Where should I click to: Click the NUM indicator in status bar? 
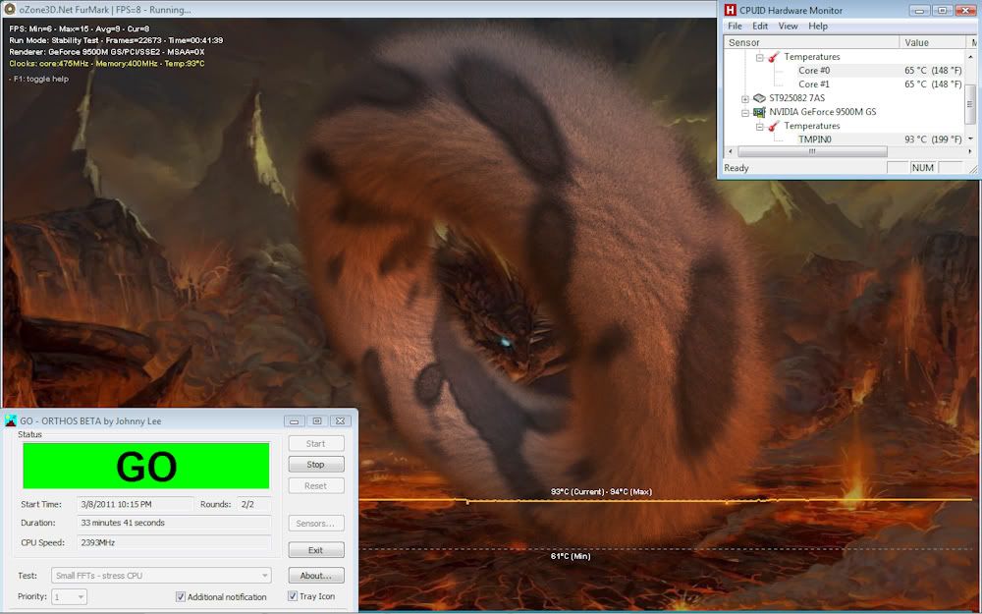point(922,168)
